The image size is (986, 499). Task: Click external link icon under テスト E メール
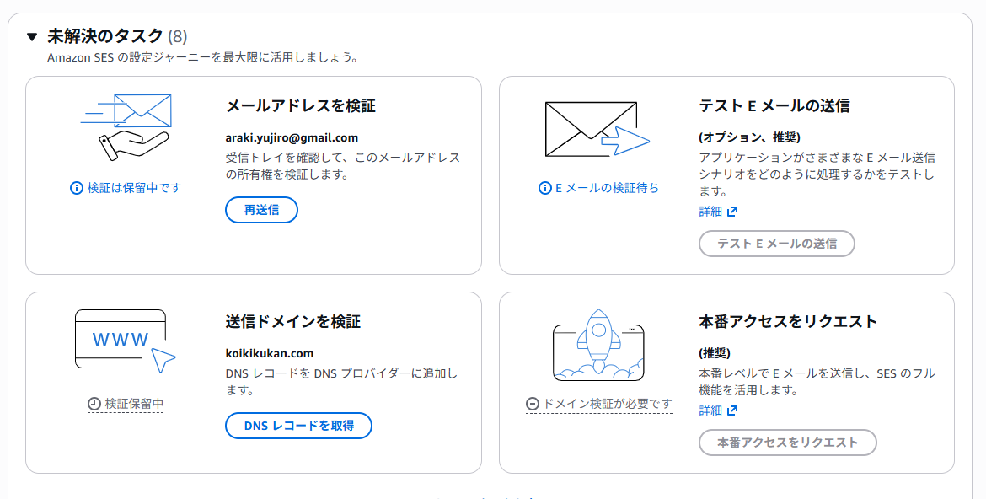coord(732,212)
